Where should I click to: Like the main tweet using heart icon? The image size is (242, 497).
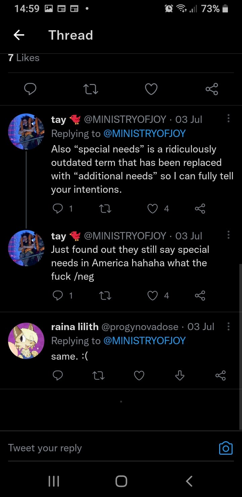[x=151, y=89]
